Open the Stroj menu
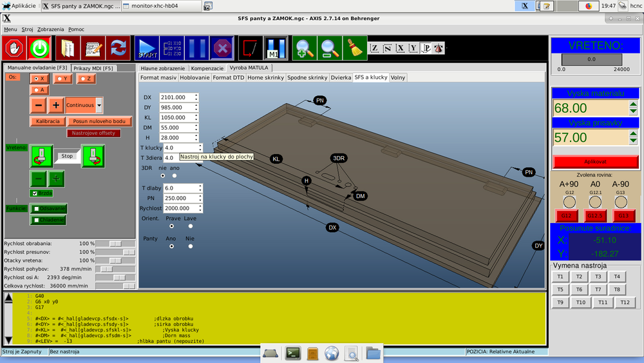 pyautogui.click(x=27, y=29)
